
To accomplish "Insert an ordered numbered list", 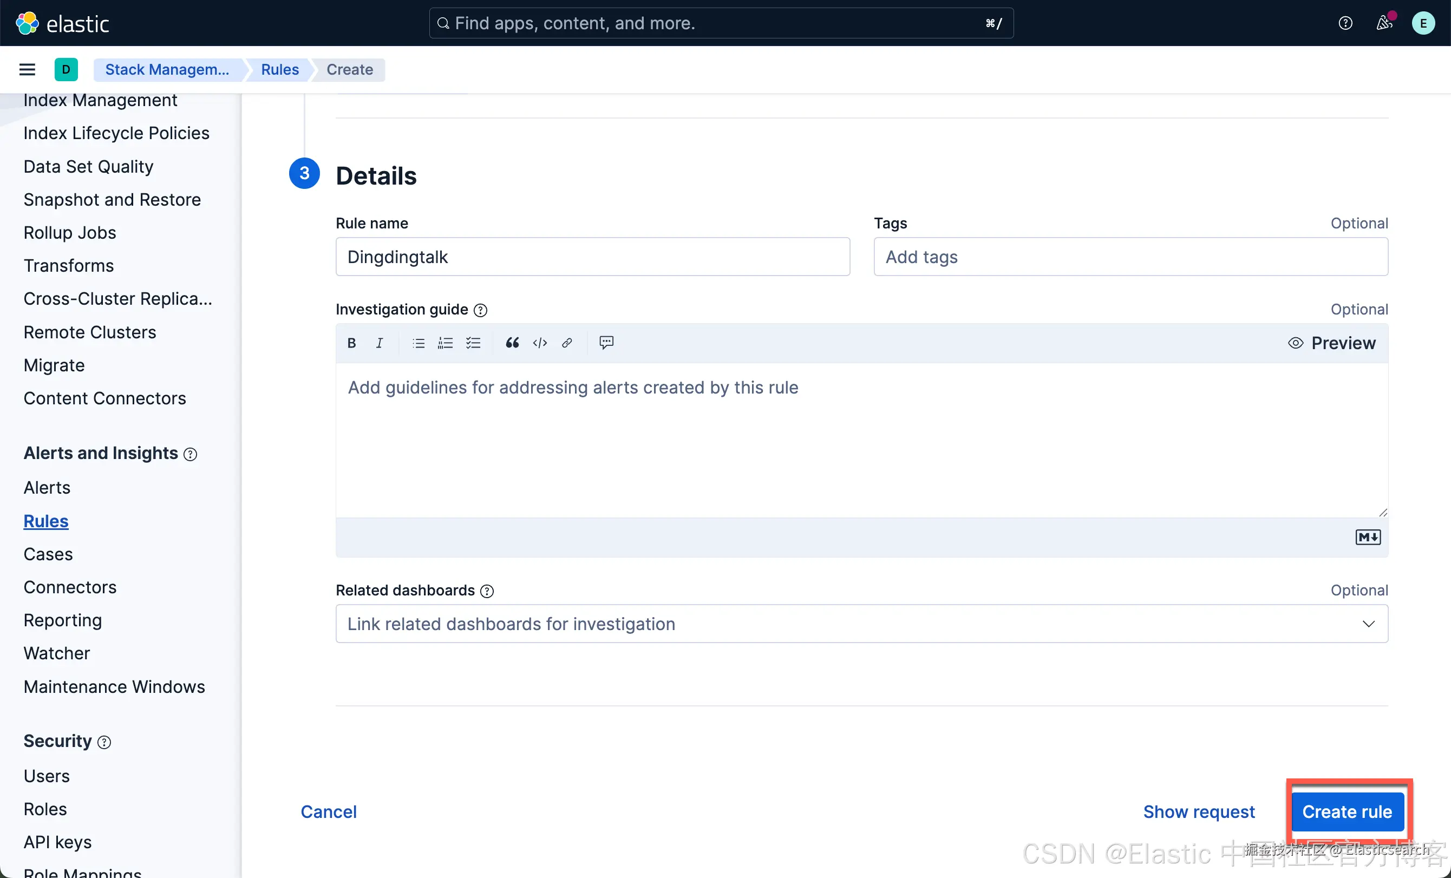I will tap(445, 343).
